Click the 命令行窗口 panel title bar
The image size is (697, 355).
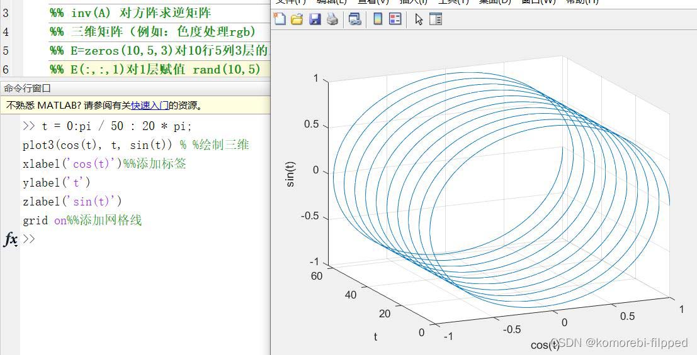click(x=28, y=89)
